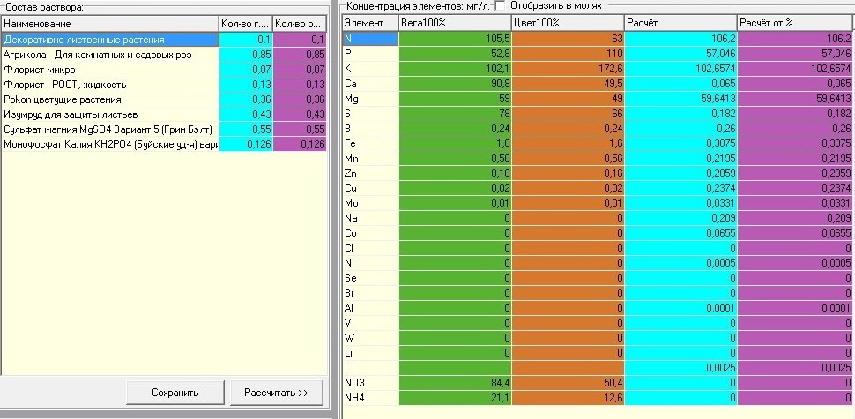Click the orange Цвет100% value for P

point(568,54)
